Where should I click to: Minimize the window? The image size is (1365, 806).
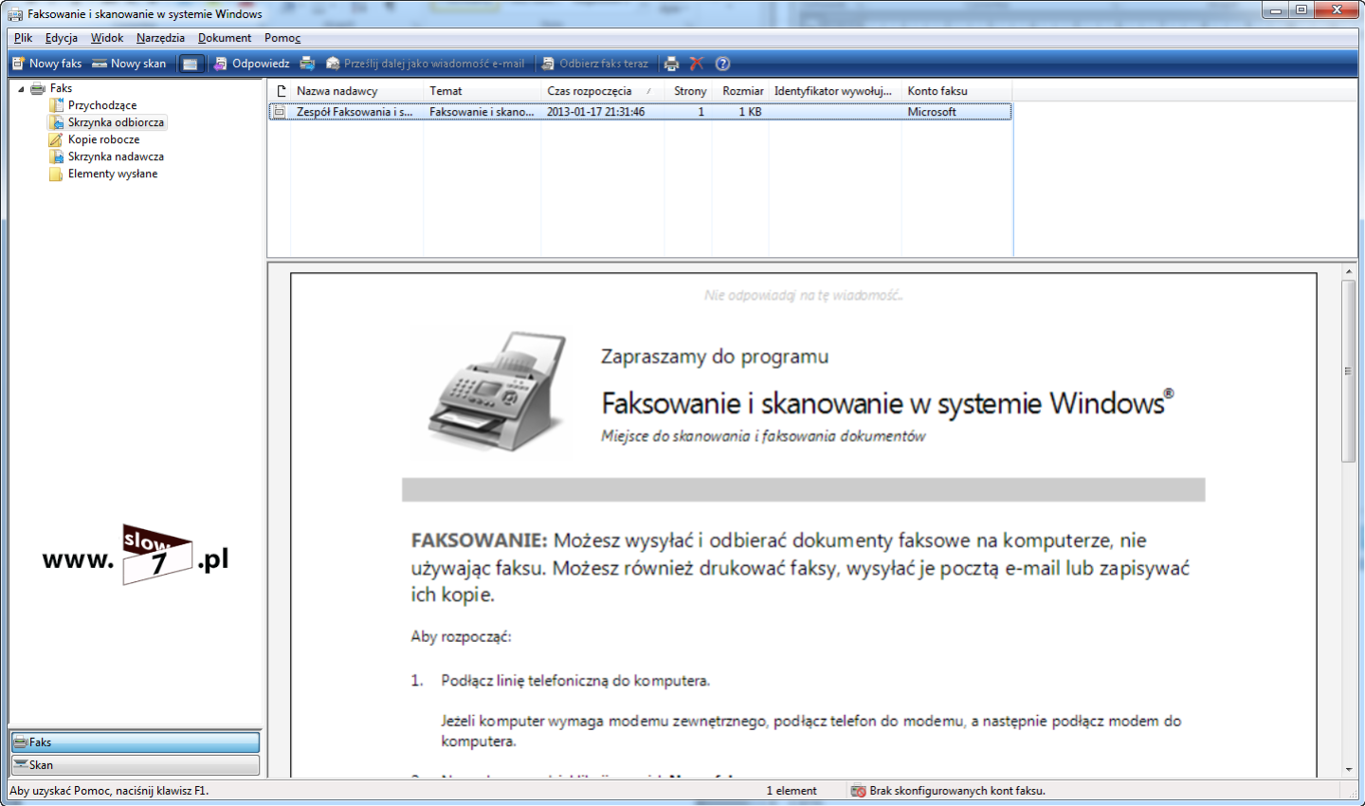1276,10
